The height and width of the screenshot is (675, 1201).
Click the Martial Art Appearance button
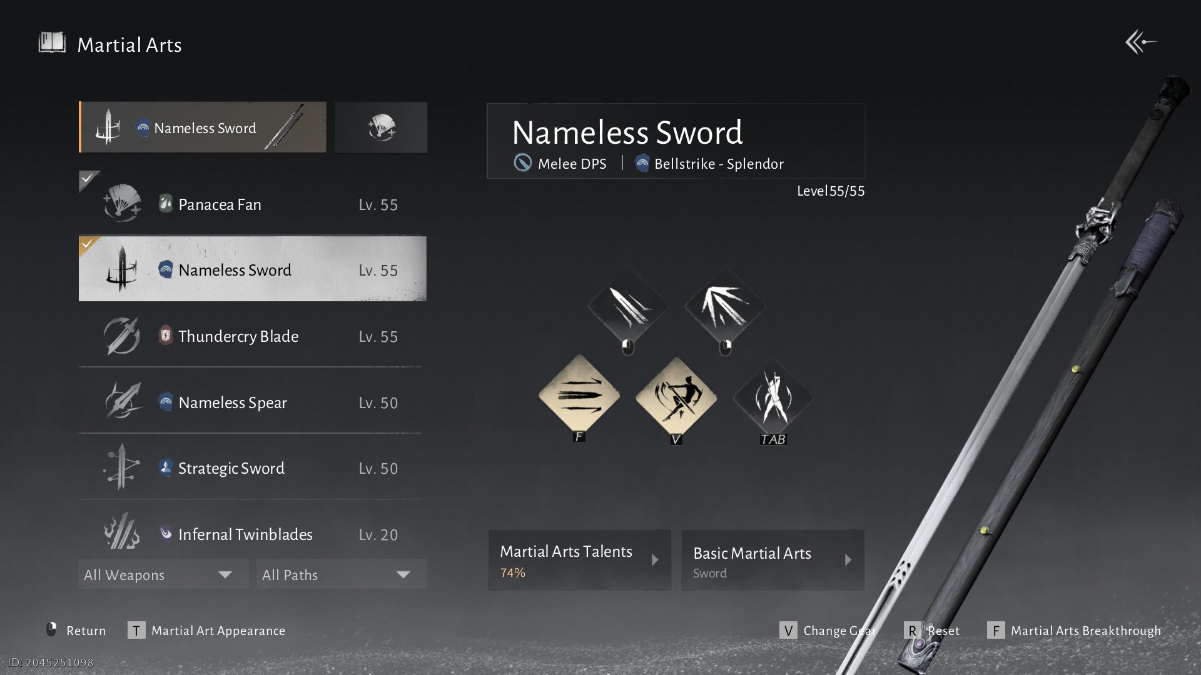click(207, 631)
